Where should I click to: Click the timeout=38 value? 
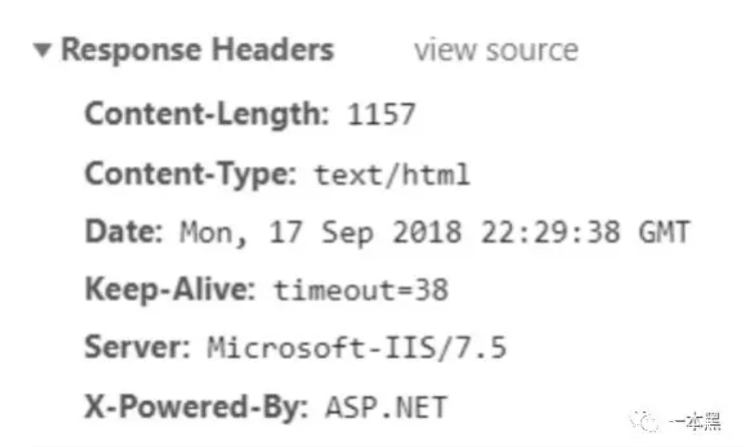(361, 291)
